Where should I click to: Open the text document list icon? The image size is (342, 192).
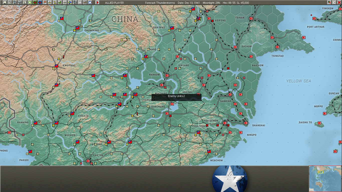[10, 2]
